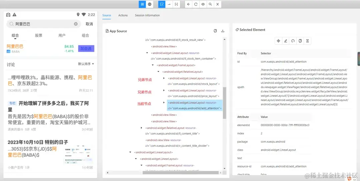Open Search for Element magnifier icon
The image size is (360, 181).
click(x=210, y=4)
